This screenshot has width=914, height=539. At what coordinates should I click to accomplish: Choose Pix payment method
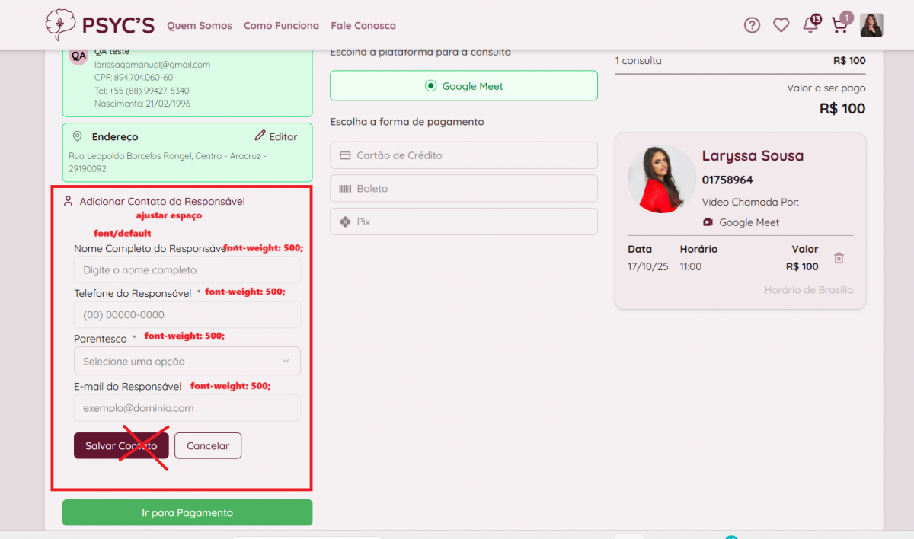pos(463,222)
